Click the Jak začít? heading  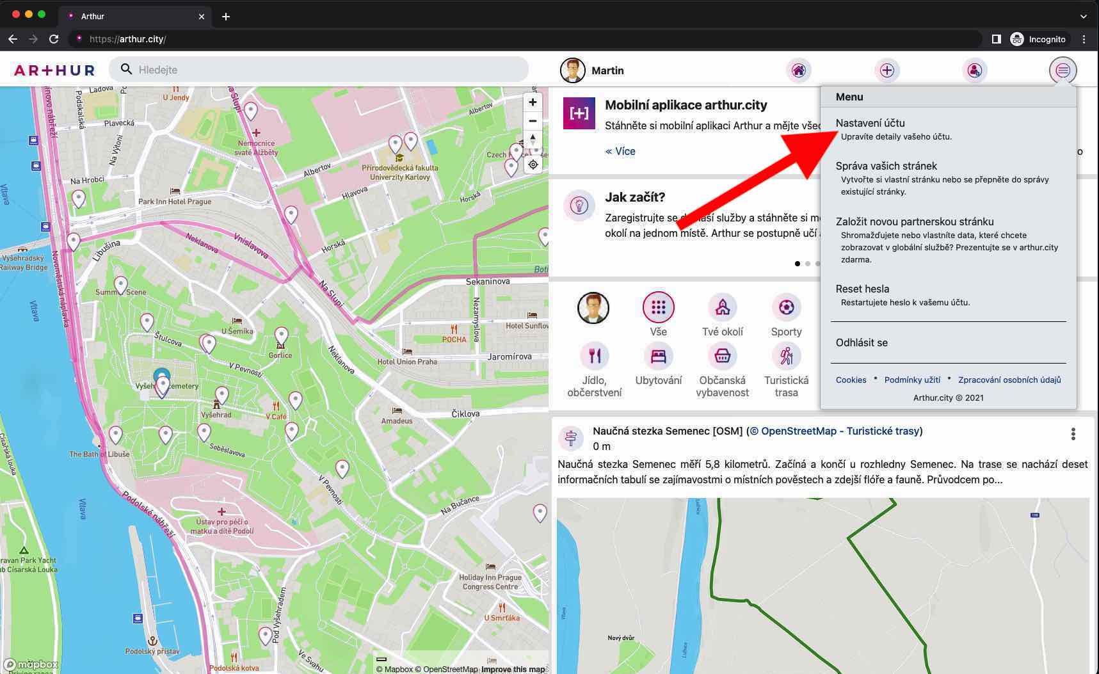click(x=635, y=197)
